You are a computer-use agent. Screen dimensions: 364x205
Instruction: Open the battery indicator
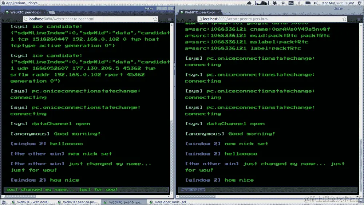pyautogui.click(x=308, y=3)
